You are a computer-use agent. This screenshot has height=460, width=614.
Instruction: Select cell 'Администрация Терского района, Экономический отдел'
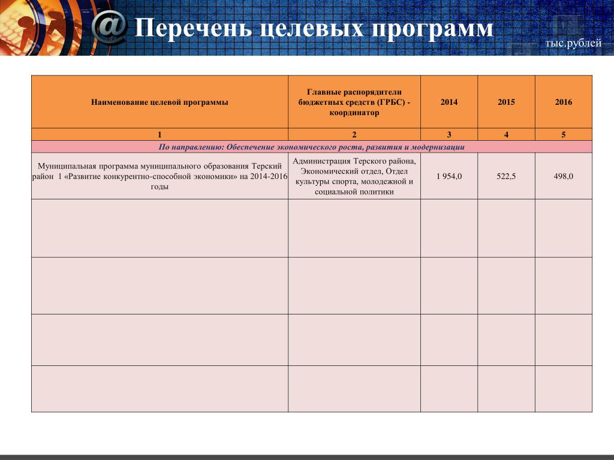pyautogui.click(x=354, y=176)
